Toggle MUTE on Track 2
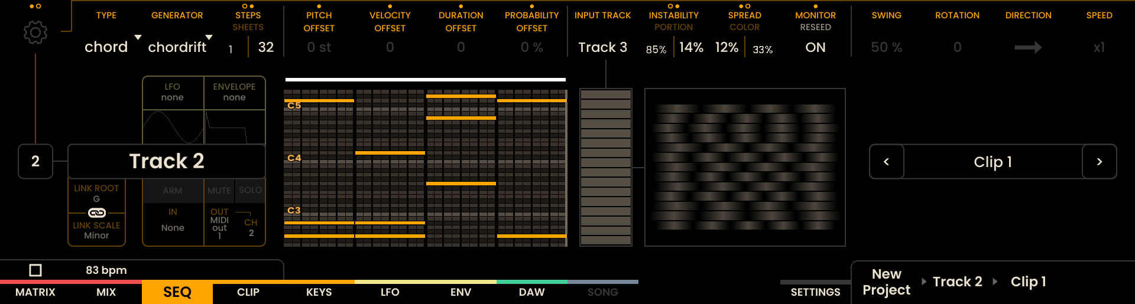This screenshot has height=304, width=1135. click(x=219, y=191)
